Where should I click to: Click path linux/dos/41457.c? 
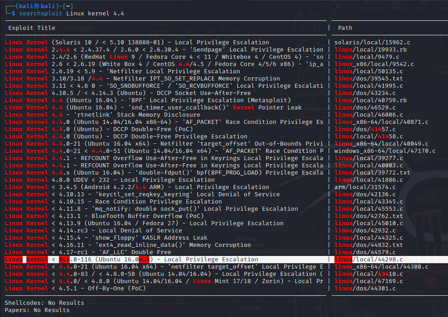pos(365,129)
